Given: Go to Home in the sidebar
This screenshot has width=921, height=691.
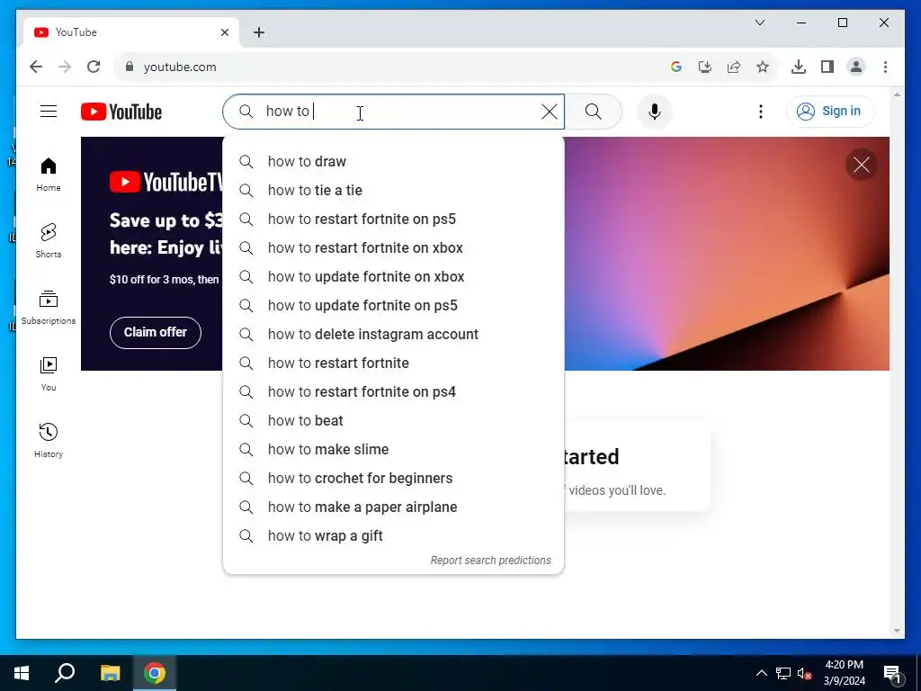Looking at the screenshot, I should pos(49,175).
